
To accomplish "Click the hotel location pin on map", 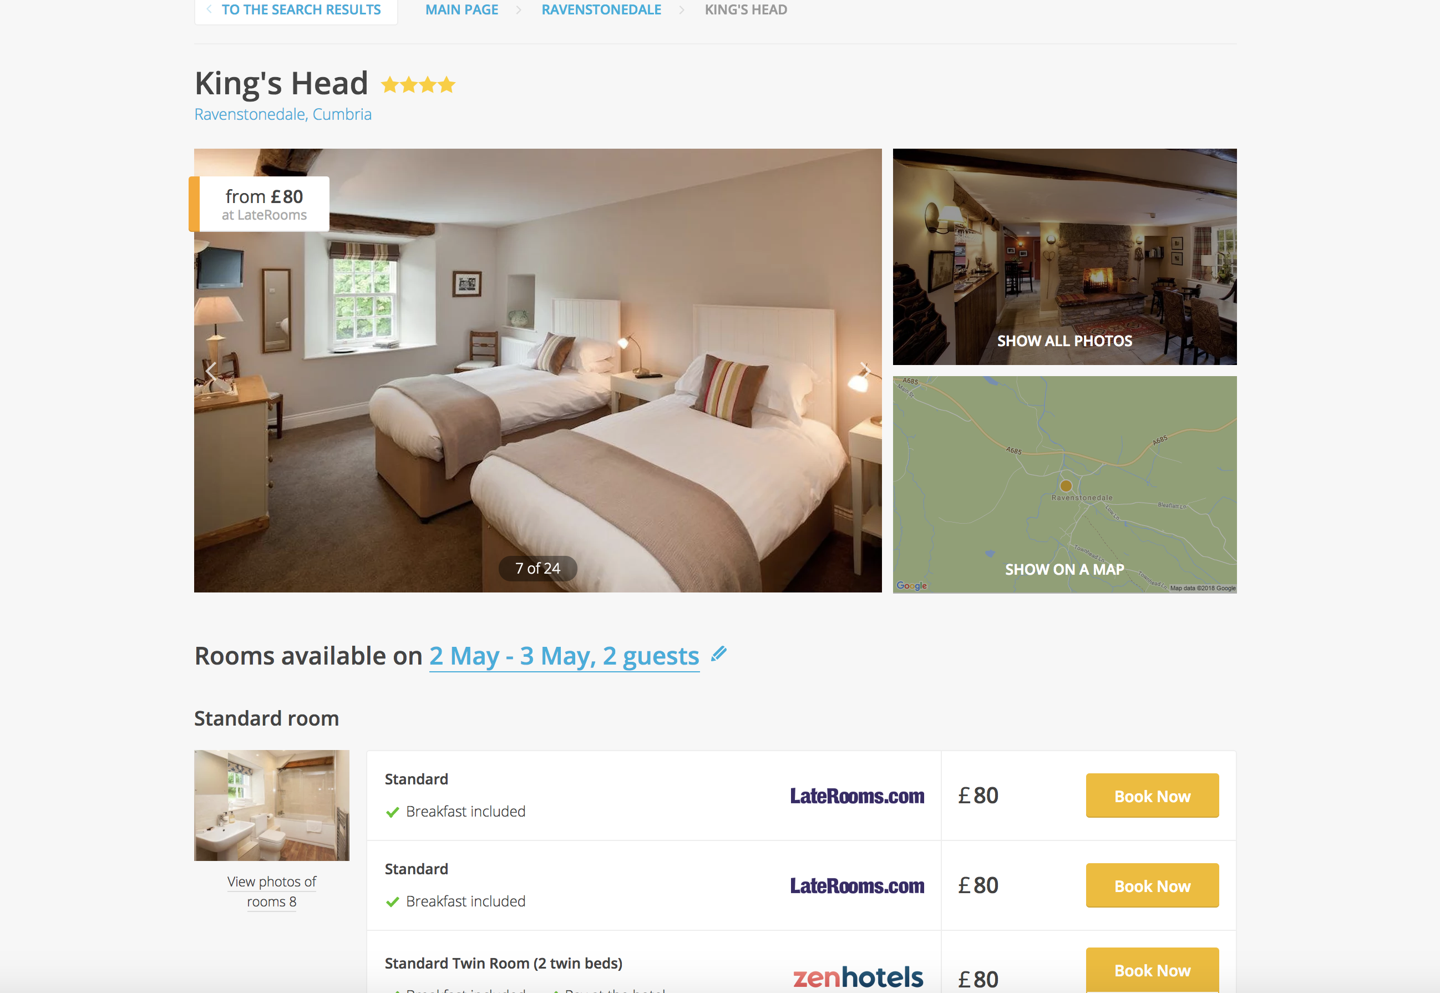I will coord(1066,485).
